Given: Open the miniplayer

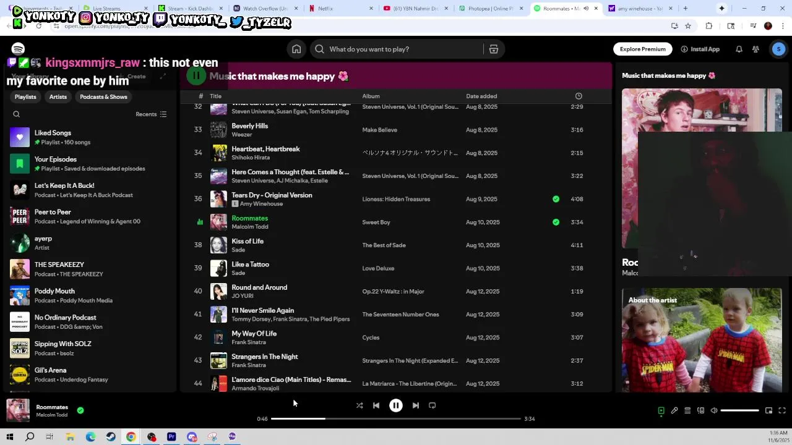Looking at the screenshot, I should 768,410.
